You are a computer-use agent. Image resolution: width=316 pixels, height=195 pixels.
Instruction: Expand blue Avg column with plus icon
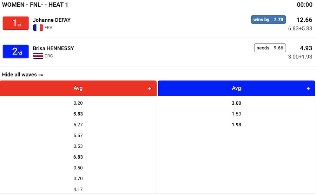[x=308, y=89]
